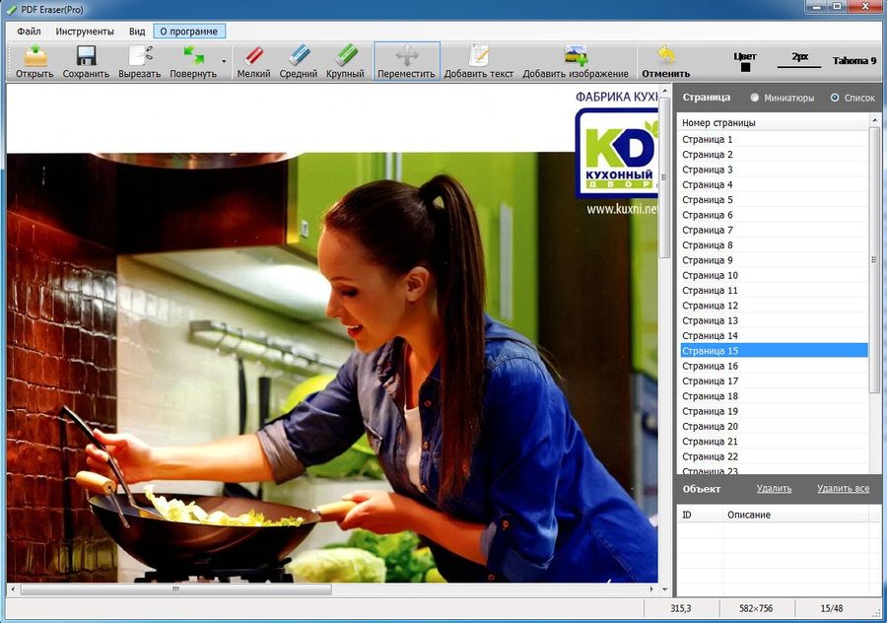Image resolution: width=887 pixels, height=623 pixels.
Task: Select Страница 18 in the list
Action: tap(773, 396)
